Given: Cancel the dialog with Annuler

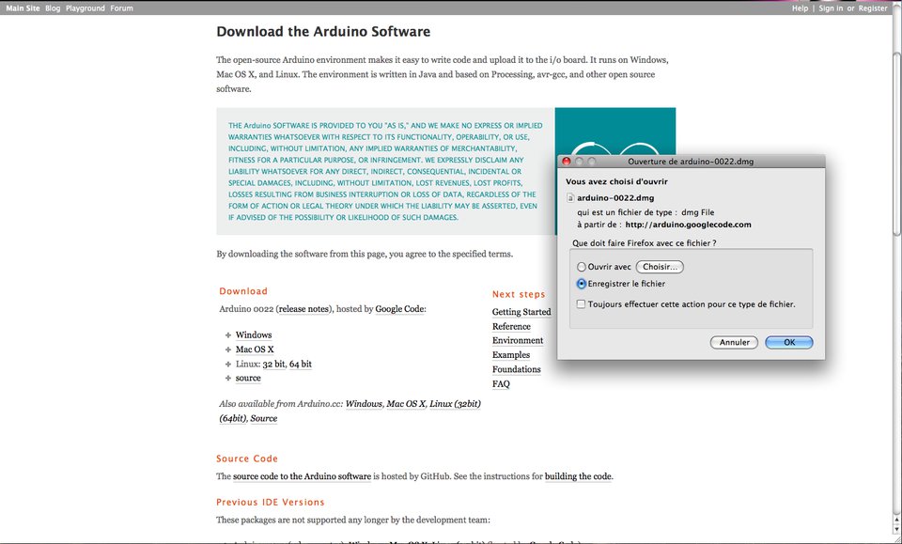Looking at the screenshot, I should click(734, 342).
